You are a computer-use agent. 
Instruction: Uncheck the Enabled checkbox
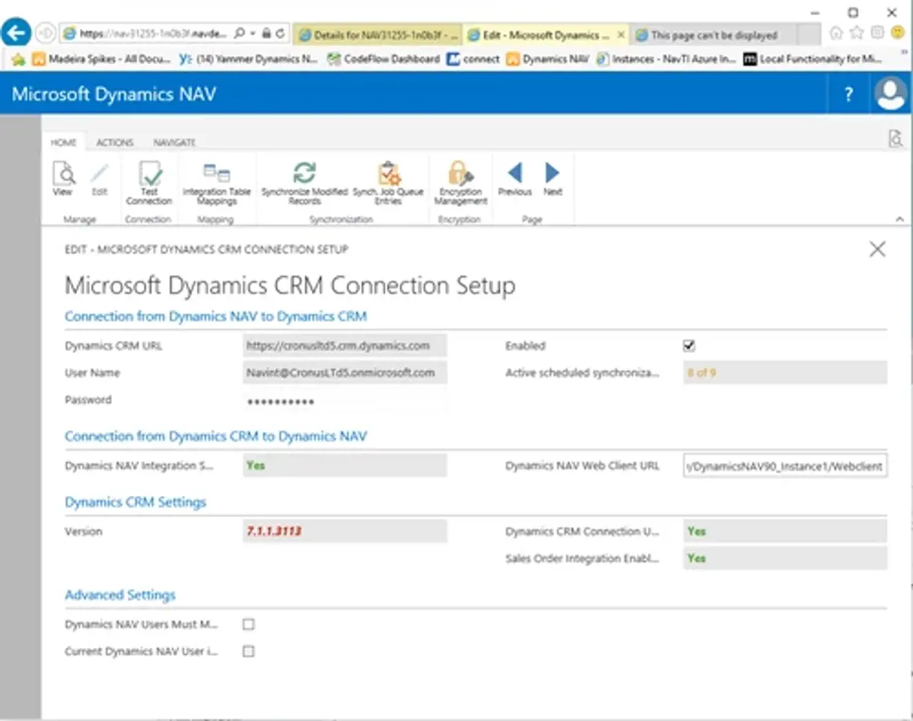pyautogui.click(x=688, y=345)
